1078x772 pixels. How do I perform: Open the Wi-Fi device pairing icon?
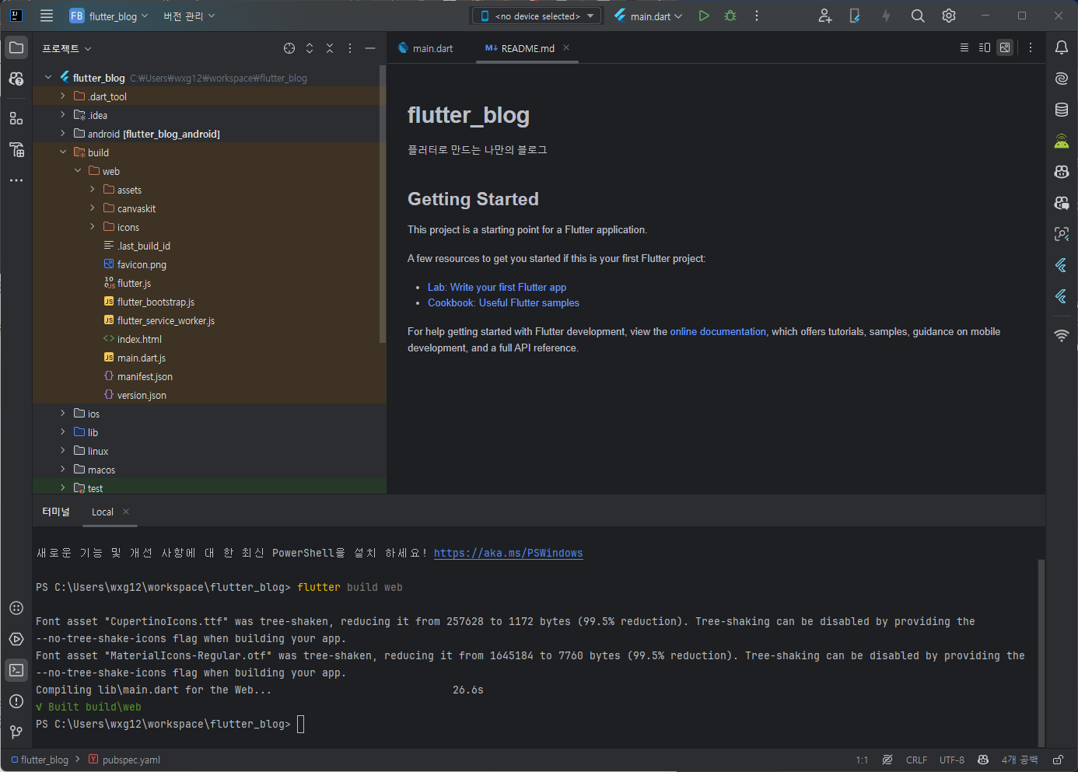pyautogui.click(x=1062, y=336)
